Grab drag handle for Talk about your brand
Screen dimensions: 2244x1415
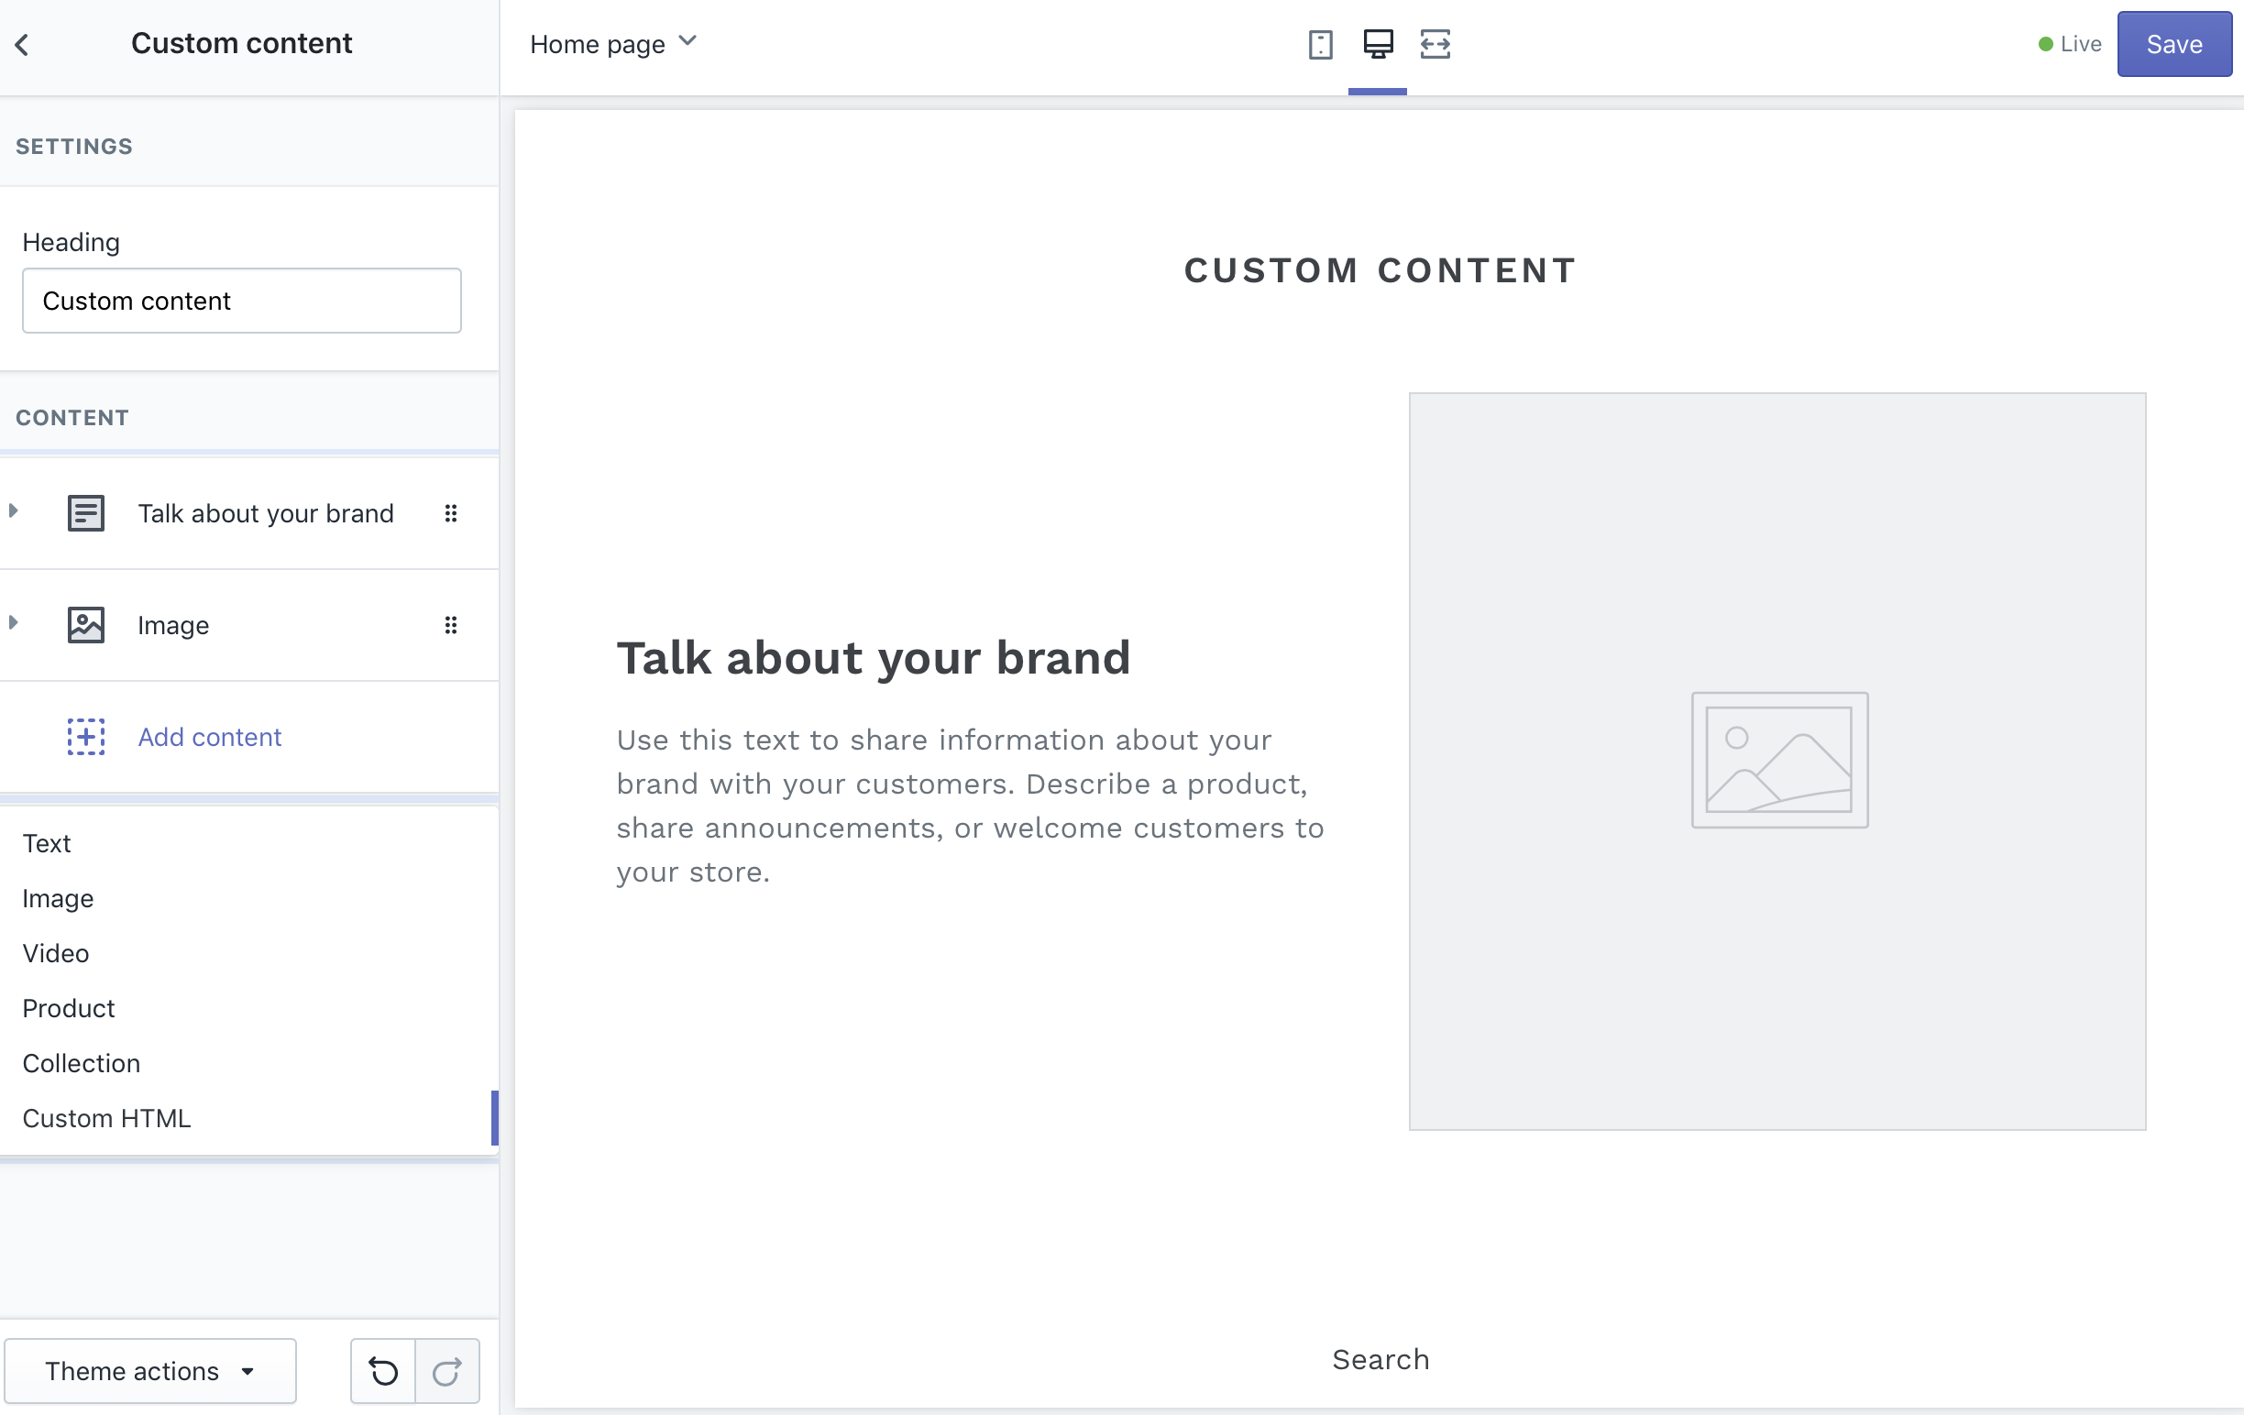point(451,513)
